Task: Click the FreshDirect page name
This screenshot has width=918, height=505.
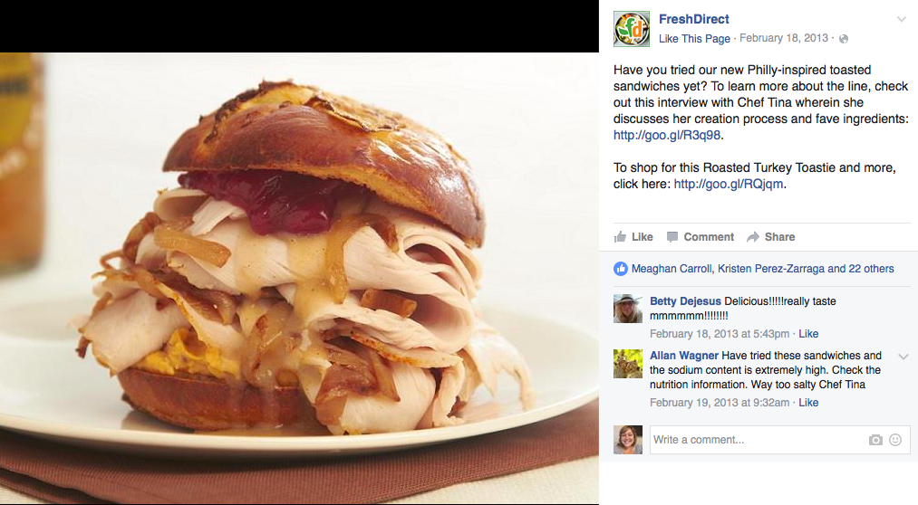Action: point(694,19)
